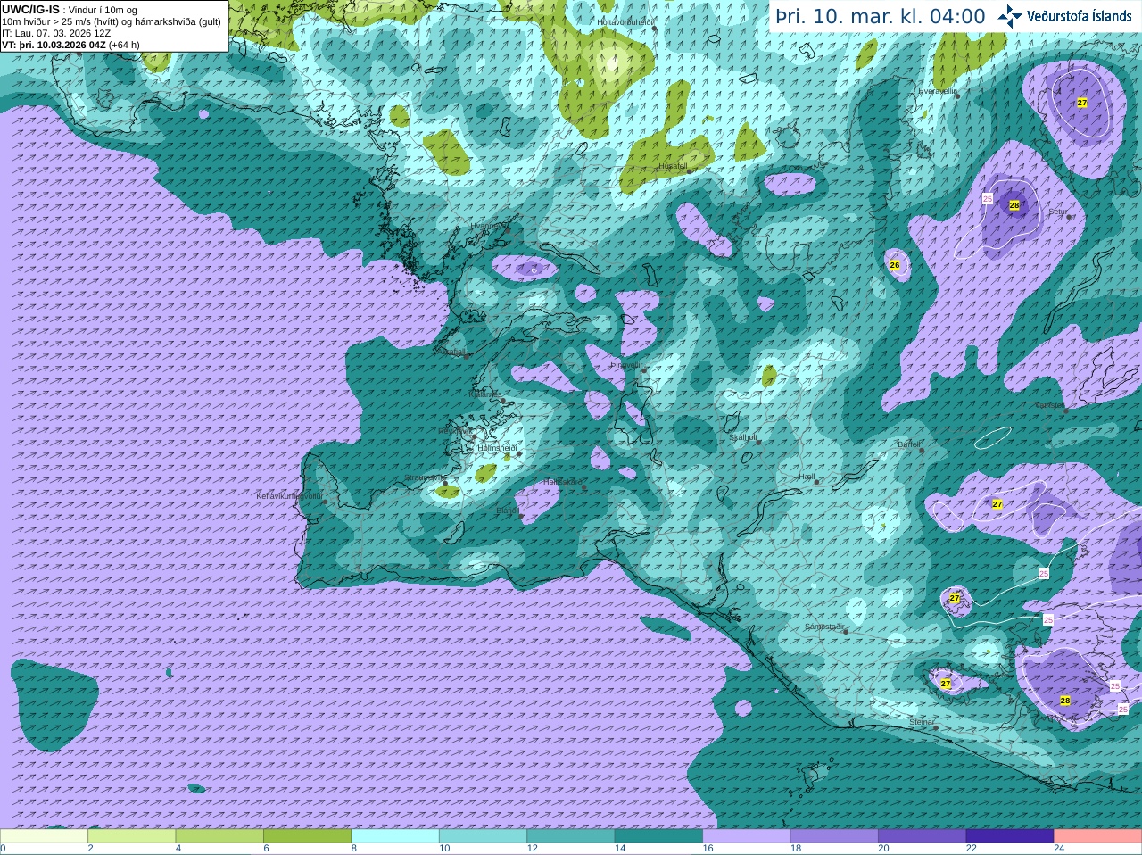Click the 6–8 m/s olive green legend swatch
The image size is (1142, 855).
(307, 836)
